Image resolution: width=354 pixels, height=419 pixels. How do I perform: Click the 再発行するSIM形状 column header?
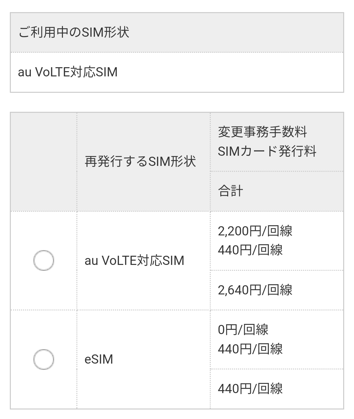pos(140,162)
